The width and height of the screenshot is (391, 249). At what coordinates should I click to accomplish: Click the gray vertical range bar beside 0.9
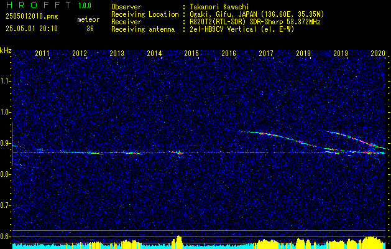tap(12, 144)
